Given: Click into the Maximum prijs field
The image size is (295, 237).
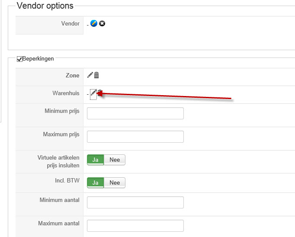Looking at the screenshot, I should 135,137.
